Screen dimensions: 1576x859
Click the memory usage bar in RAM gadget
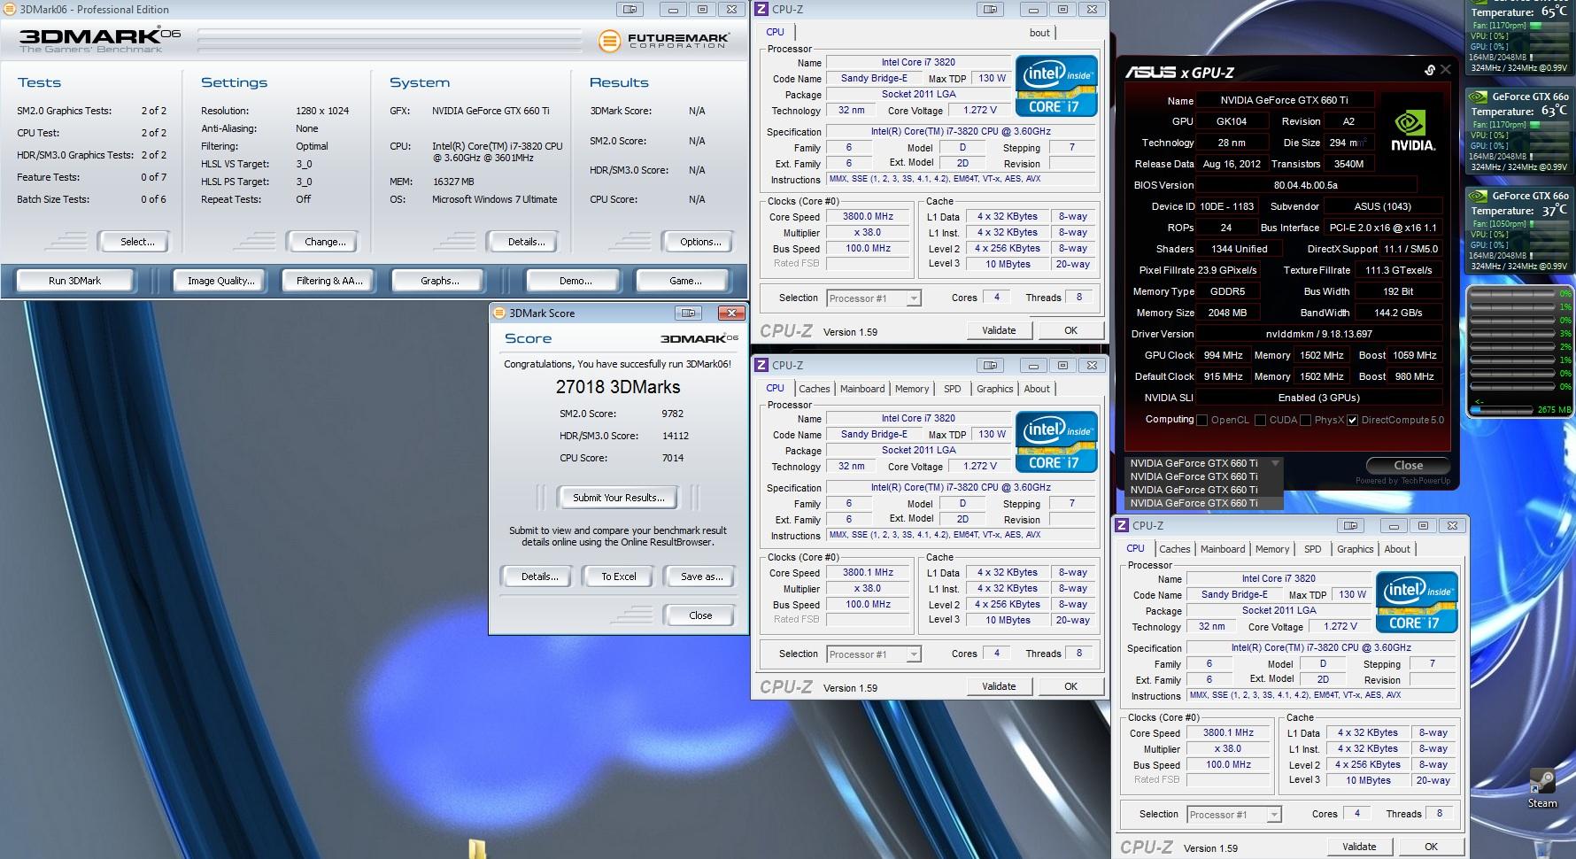1502,410
